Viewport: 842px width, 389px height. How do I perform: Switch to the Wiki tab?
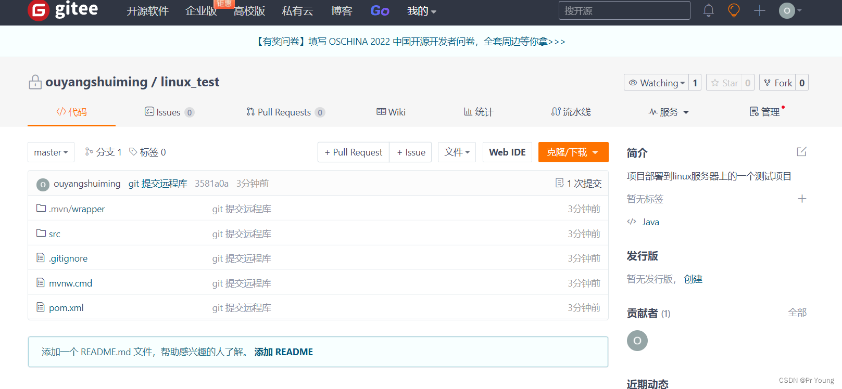(x=391, y=112)
